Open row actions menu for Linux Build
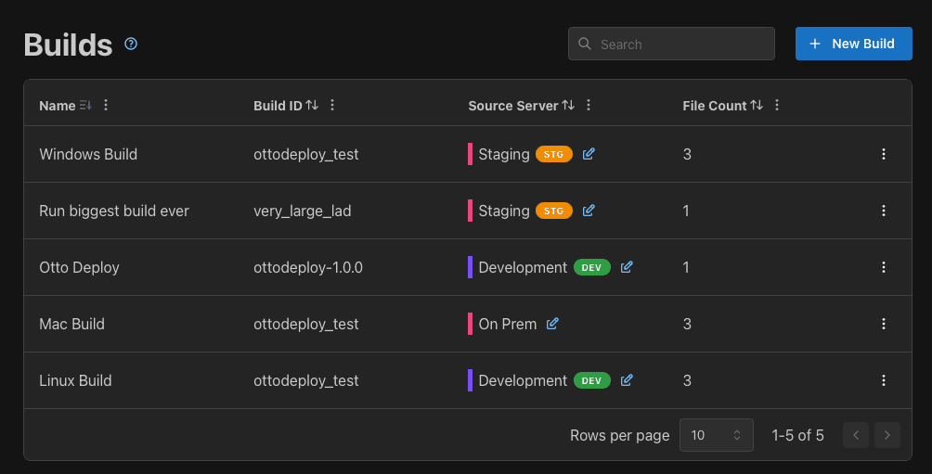Screen dimensions: 932x474 [x=884, y=380]
